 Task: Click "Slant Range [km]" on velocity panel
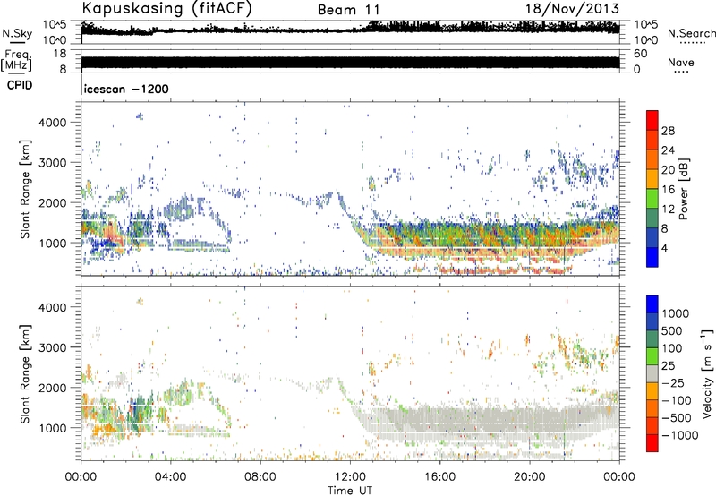25,373
